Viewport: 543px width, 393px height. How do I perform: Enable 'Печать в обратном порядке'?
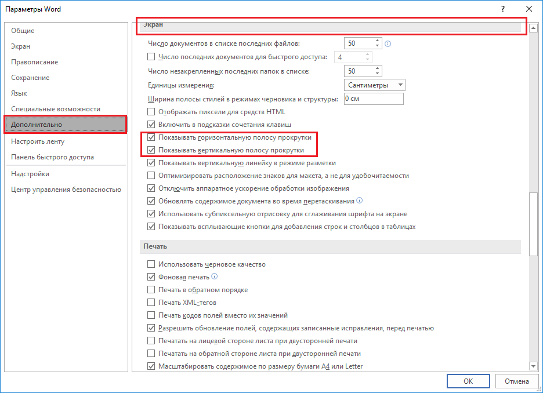tap(151, 290)
